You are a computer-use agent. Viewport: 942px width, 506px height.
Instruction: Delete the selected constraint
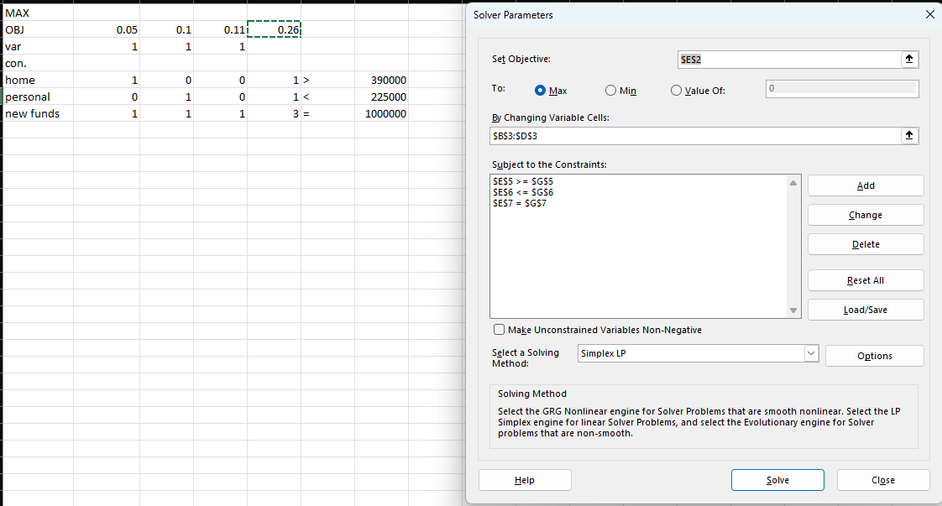click(x=865, y=243)
